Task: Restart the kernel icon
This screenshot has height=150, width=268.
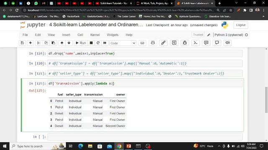Action: pyautogui.click(x=98, y=43)
